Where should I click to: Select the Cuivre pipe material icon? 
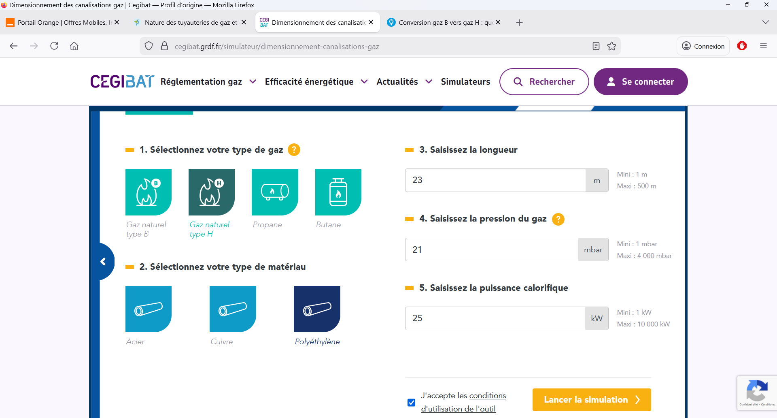tap(233, 309)
